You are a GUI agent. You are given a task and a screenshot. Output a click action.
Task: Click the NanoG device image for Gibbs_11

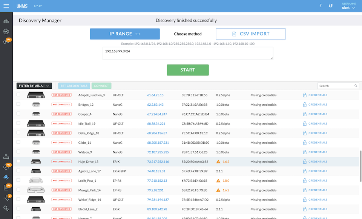pos(36,143)
